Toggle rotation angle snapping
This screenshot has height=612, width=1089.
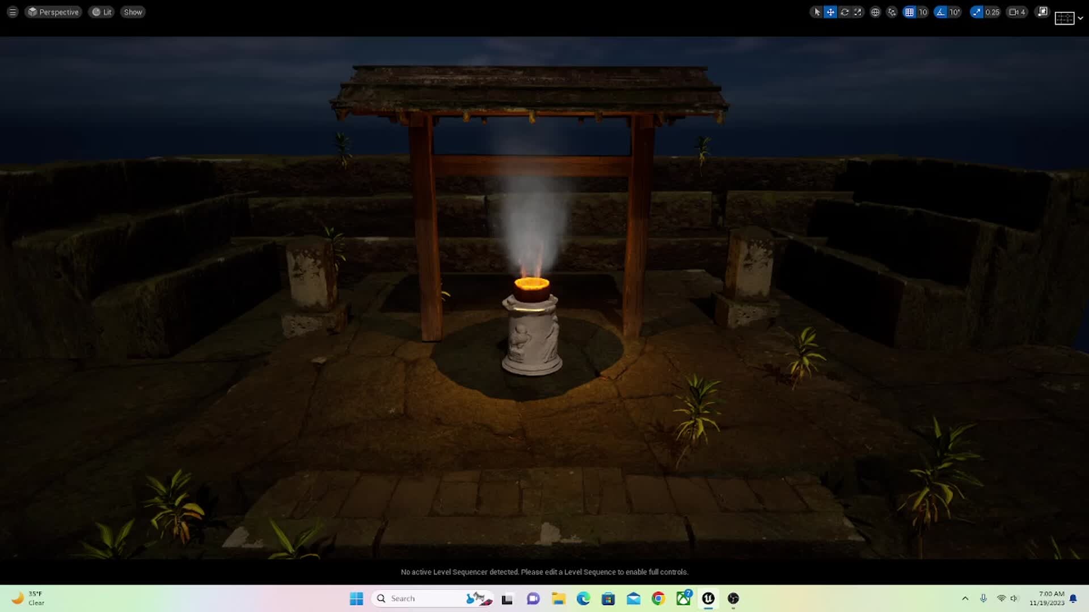[941, 12]
